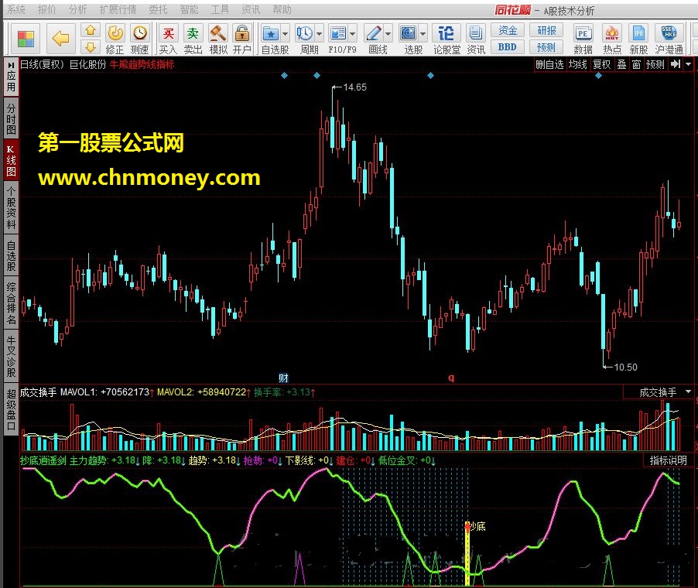Screen dimensions: 698x588
Task: Open the 成交换手 indicator dropdown
Action: (689, 391)
